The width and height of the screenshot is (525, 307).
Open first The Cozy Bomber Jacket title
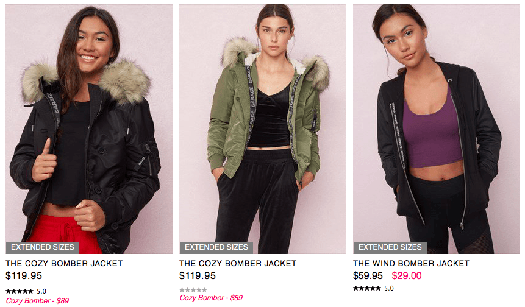click(64, 264)
